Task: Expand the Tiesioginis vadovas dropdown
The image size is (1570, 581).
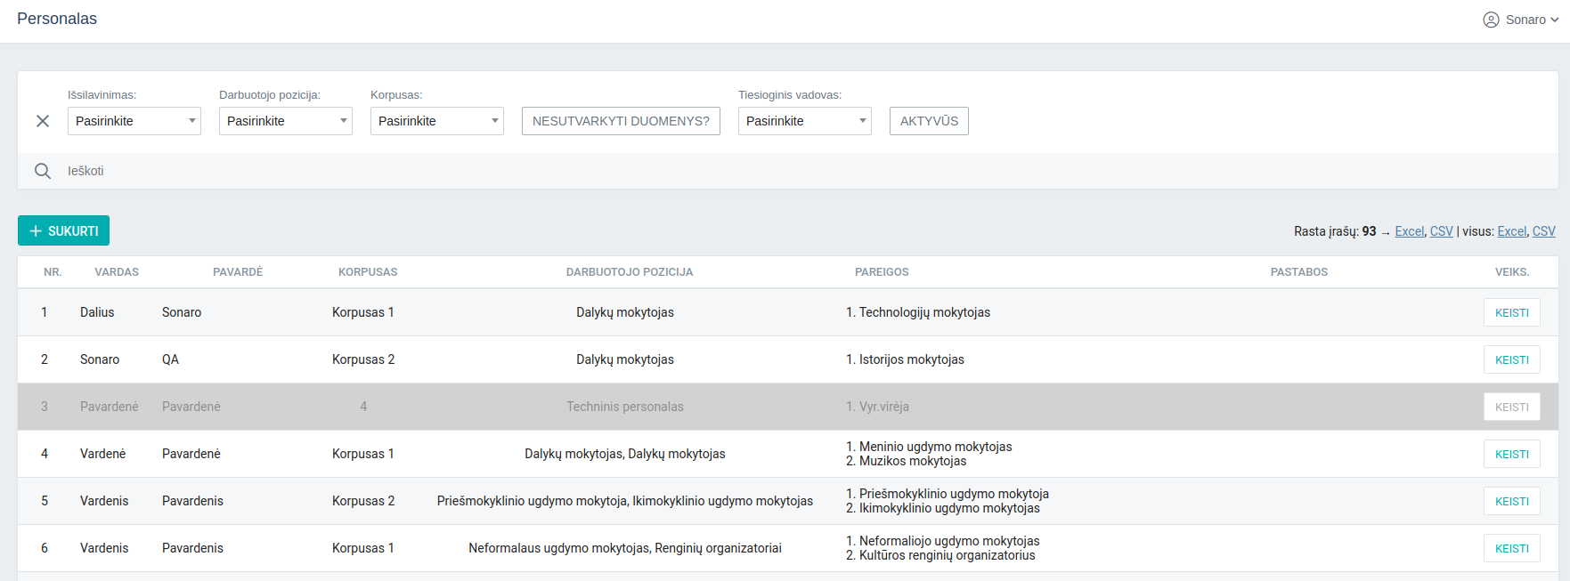Action: (x=805, y=121)
